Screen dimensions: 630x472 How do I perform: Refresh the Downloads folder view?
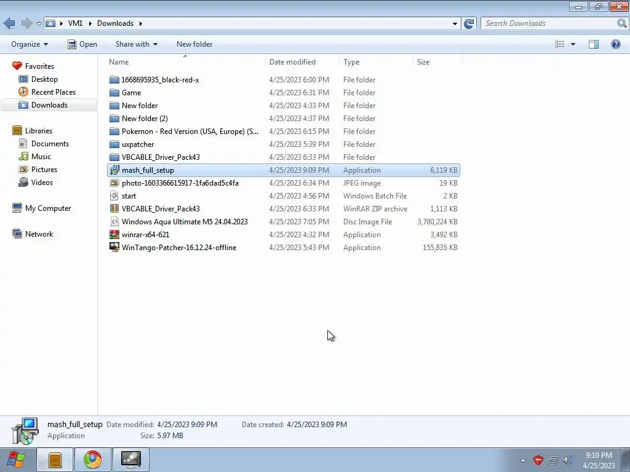click(469, 23)
